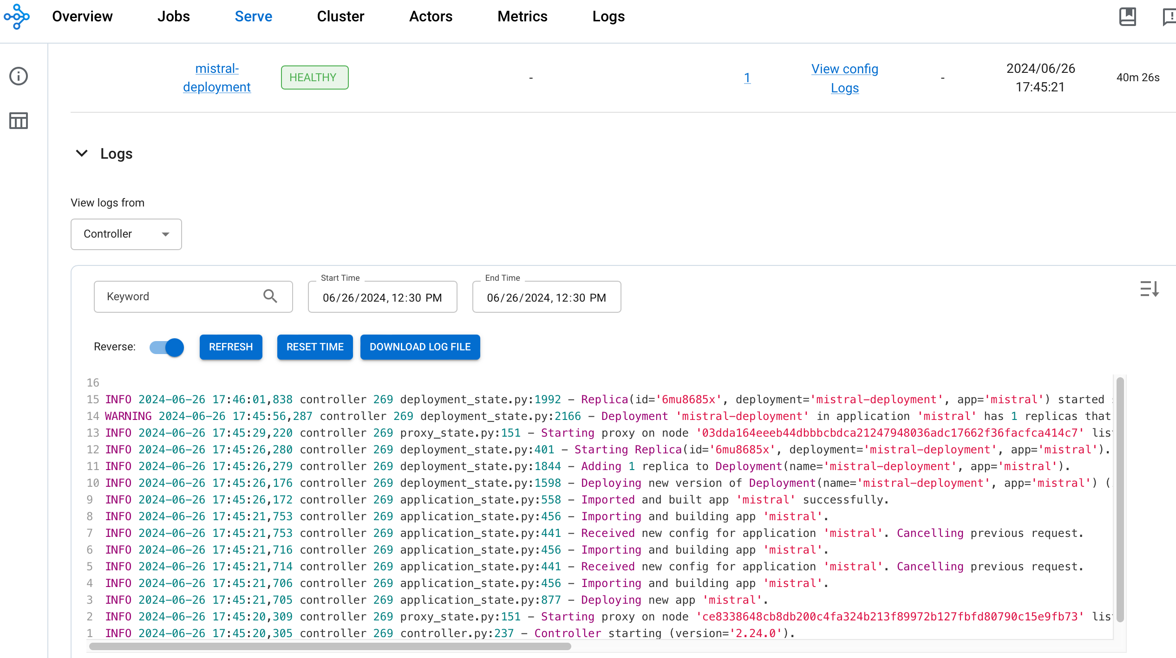Viewport: 1176px width, 658px height.
Task: Expand the Logs section collapse arrow
Action: [81, 154]
